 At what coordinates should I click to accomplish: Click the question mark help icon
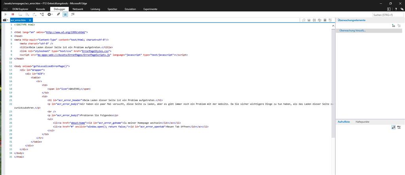(x=396, y=9)
